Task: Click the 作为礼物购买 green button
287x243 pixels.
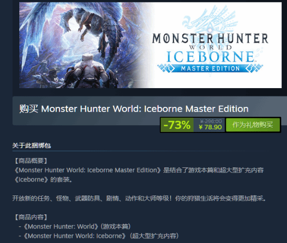Action: [x=253, y=125]
